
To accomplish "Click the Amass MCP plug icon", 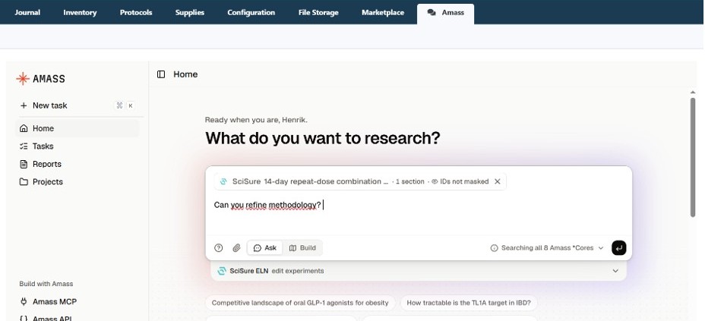I will [x=24, y=302].
